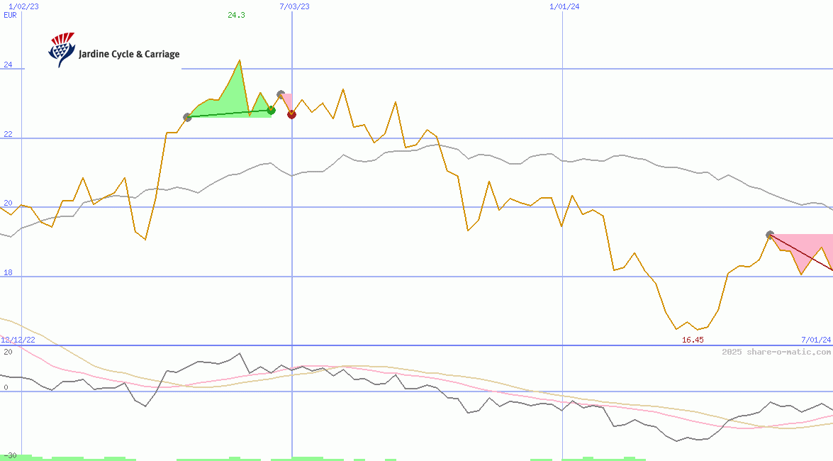Click the 7/03/23 date label
Viewport: 833px width, 461px height.
click(294, 6)
